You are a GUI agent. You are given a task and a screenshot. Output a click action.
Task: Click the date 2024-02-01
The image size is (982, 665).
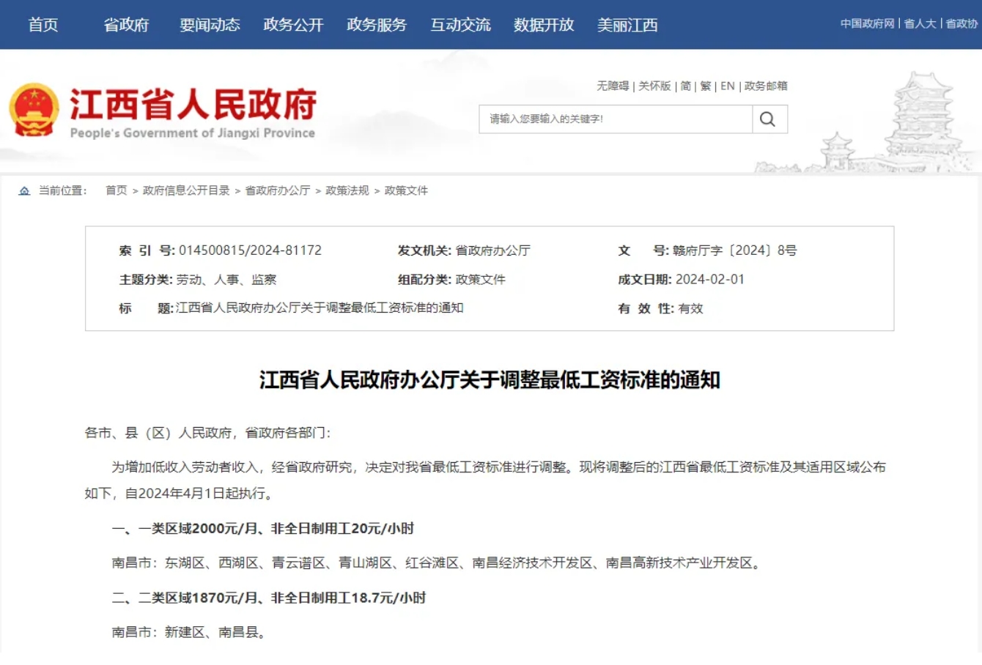point(710,279)
